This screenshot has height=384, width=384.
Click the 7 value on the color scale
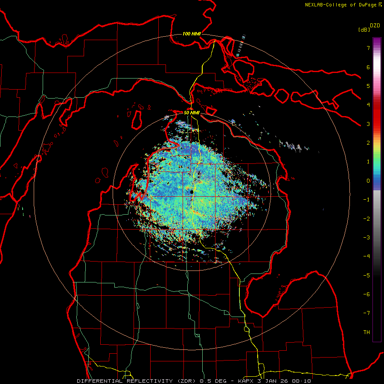coord(368,48)
